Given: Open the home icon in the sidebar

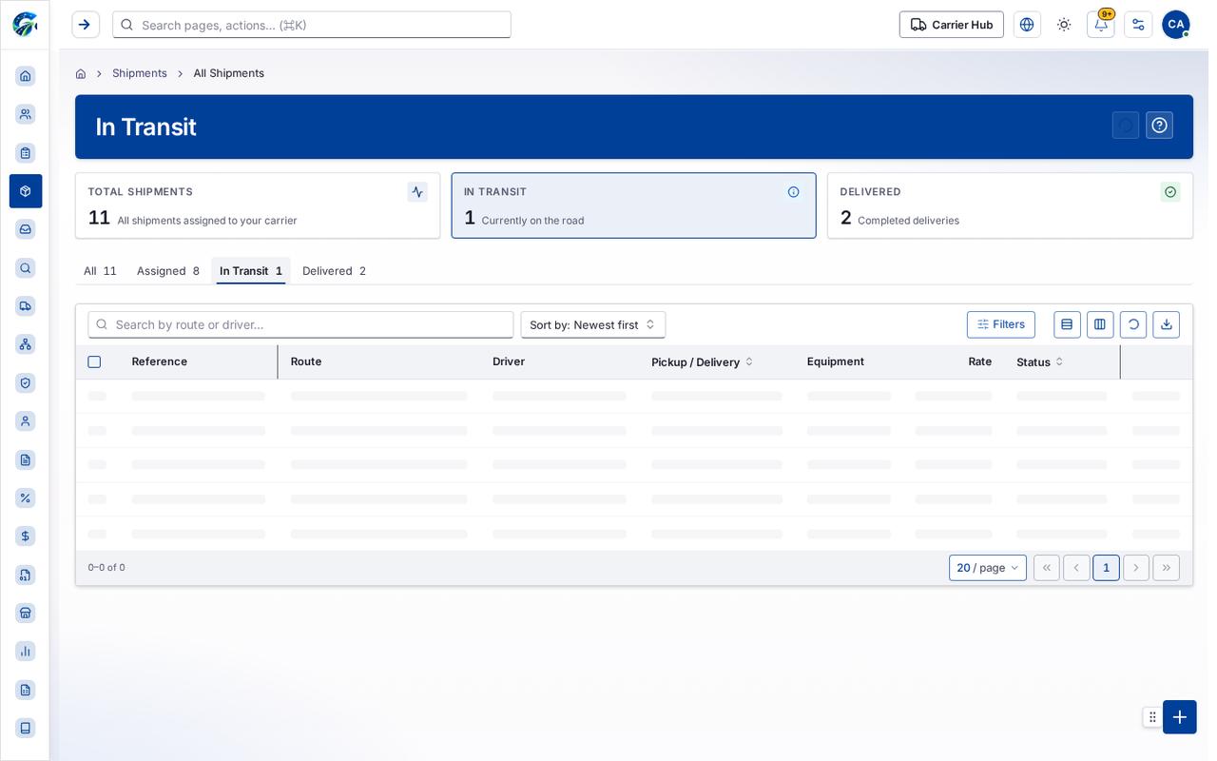Looking at the screenshot, I should point(26,76).
